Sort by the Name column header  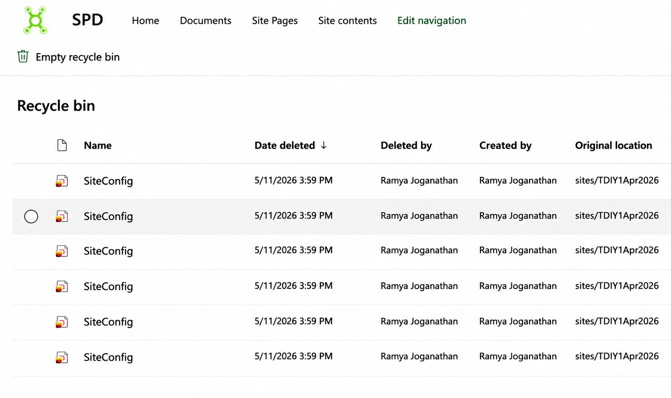click(x=98, y=145)
